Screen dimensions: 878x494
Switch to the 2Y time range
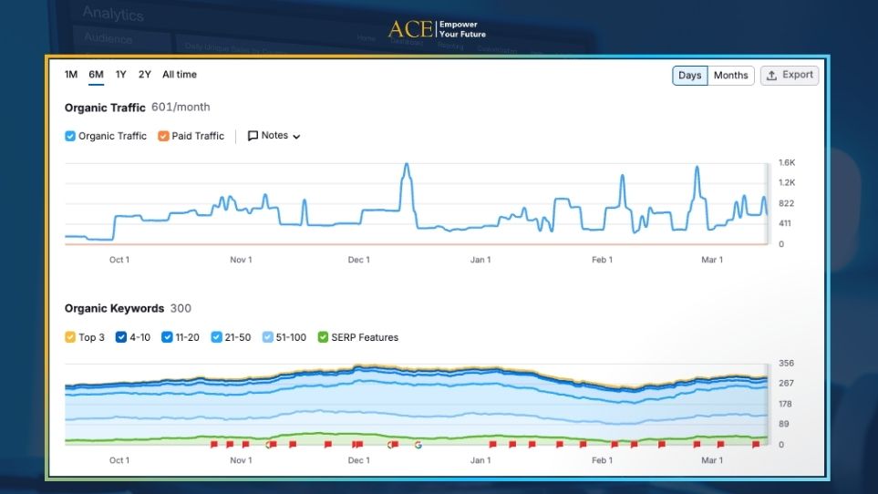click(x=145, y=75)
